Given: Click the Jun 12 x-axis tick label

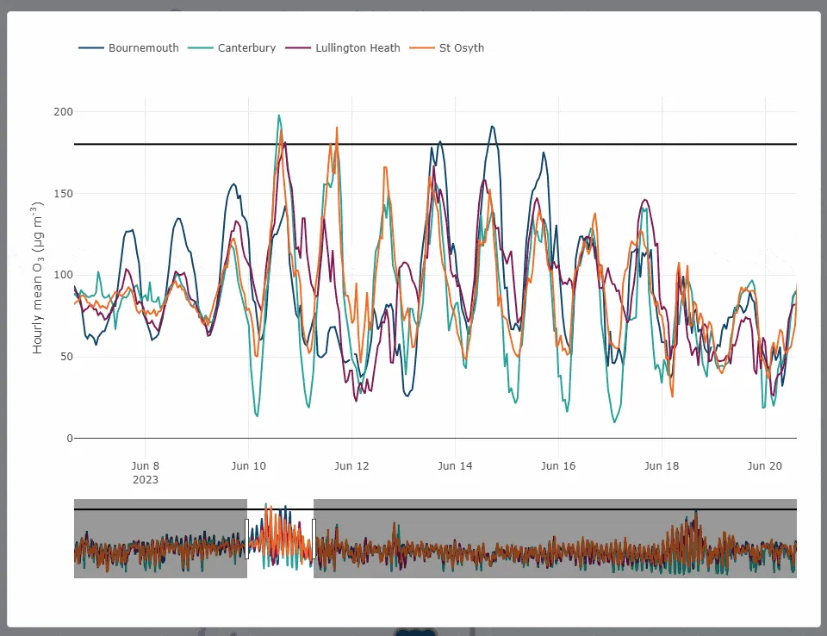Looking at the screenshot, I should pos(351,466).
